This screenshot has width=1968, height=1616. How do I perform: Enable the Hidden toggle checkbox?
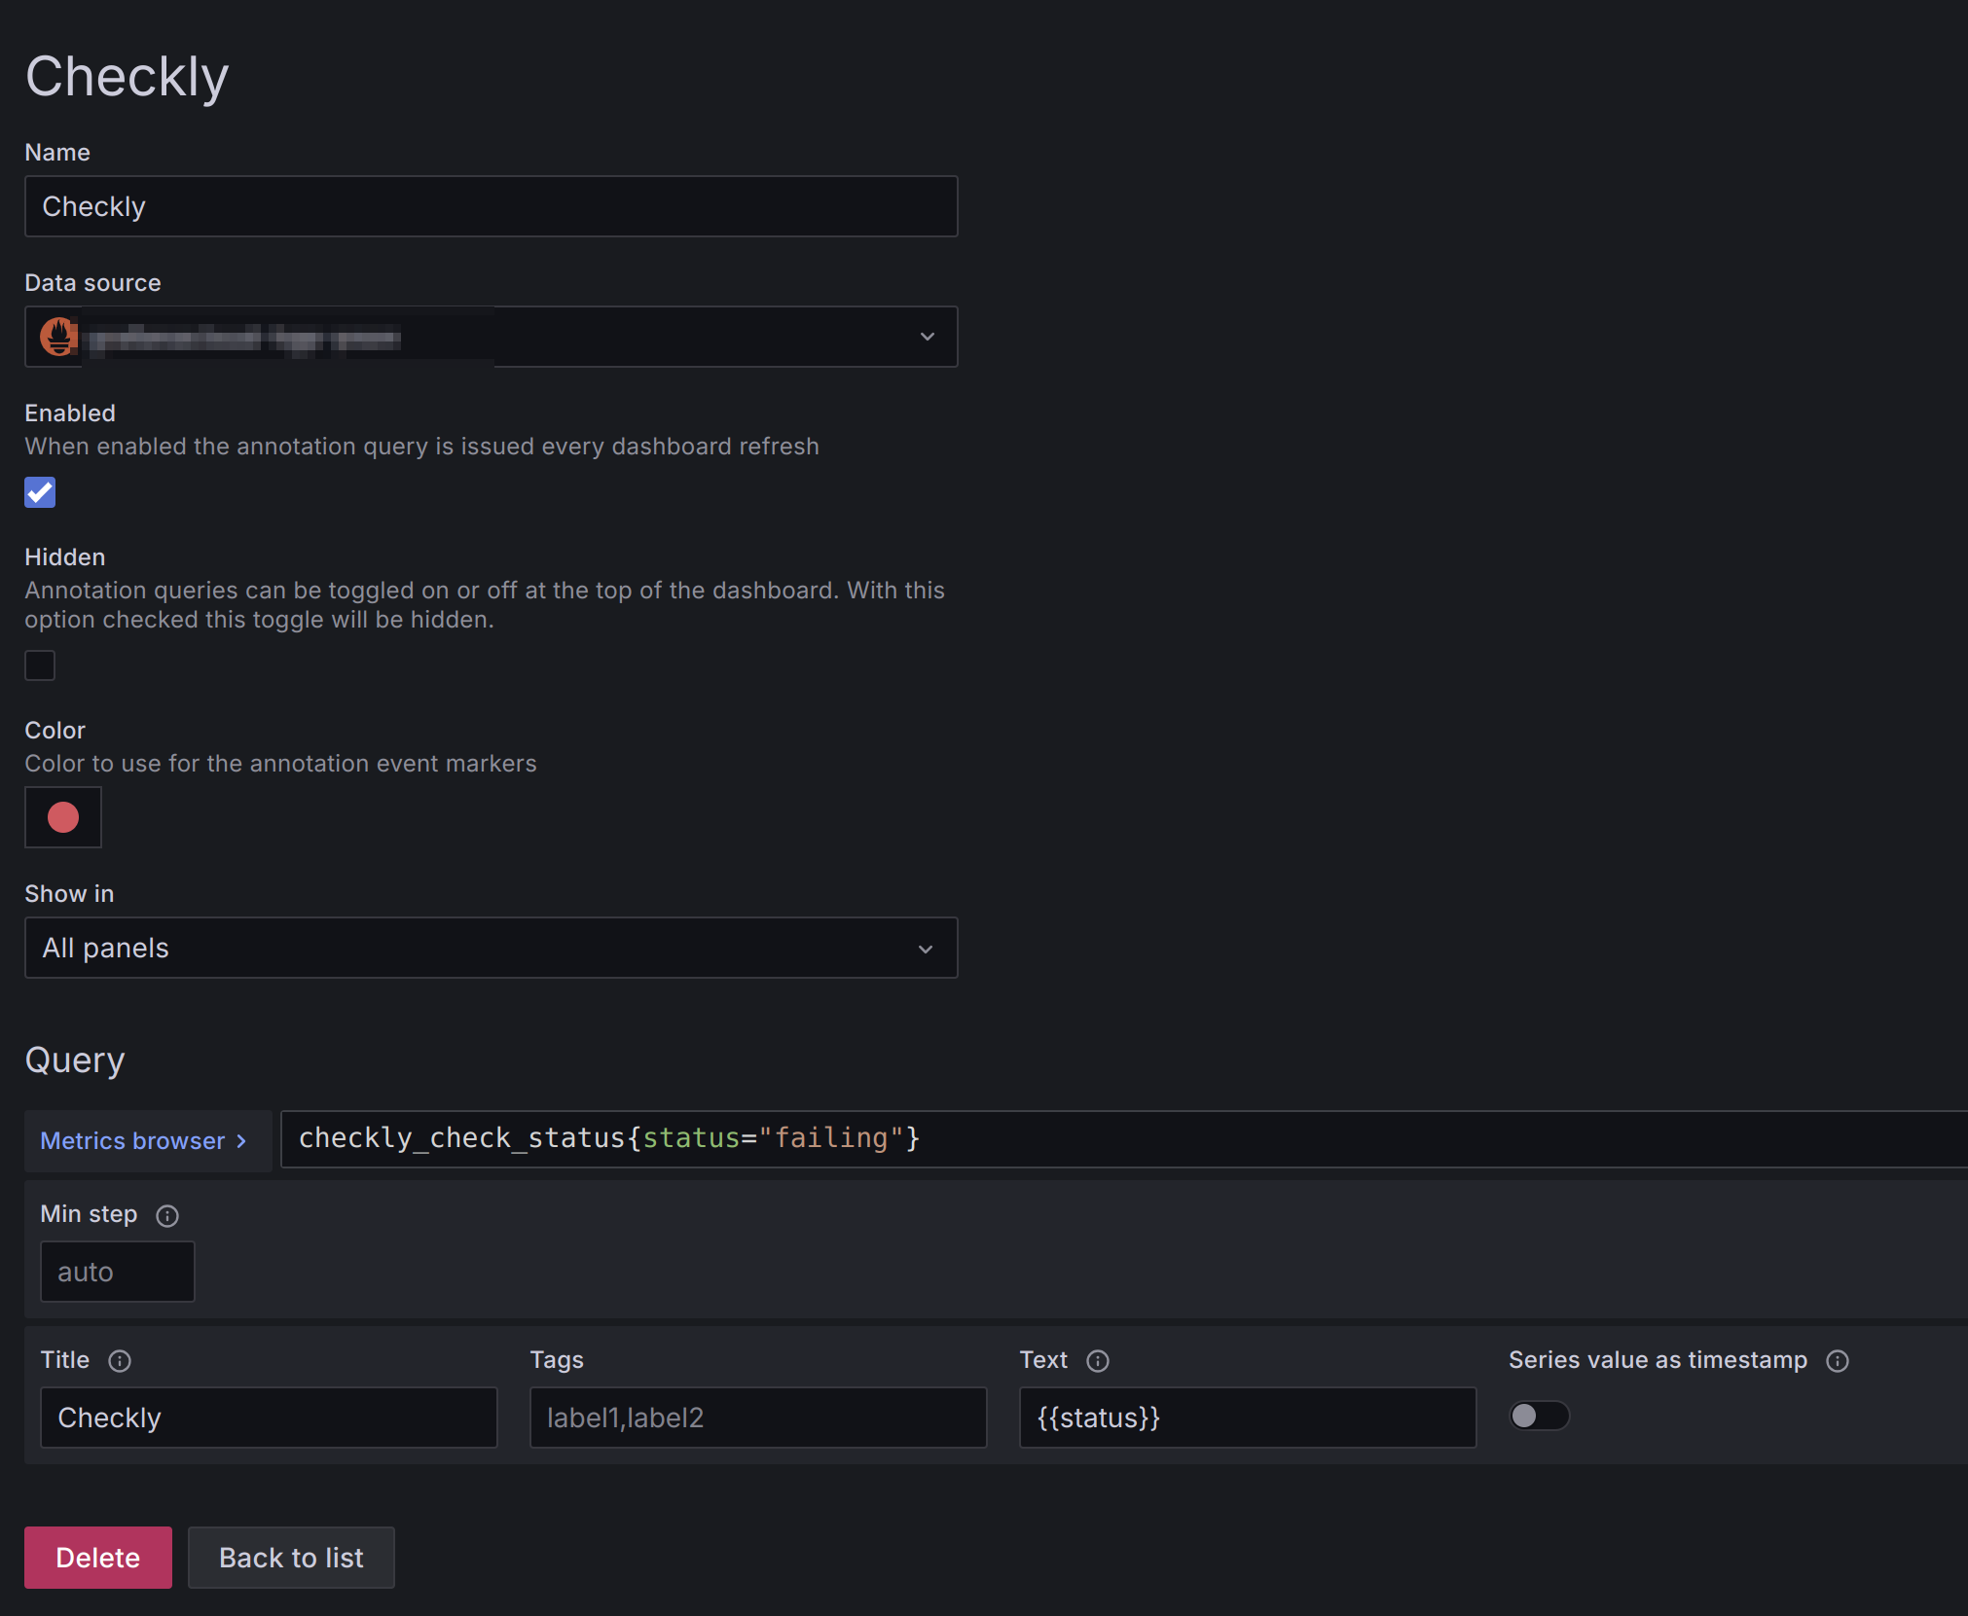41,664
